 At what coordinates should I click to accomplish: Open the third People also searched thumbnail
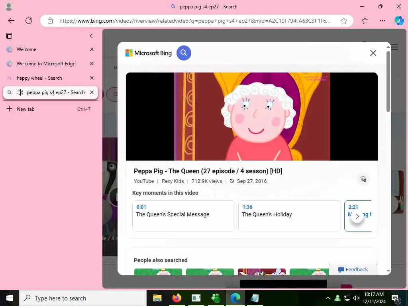262,272
